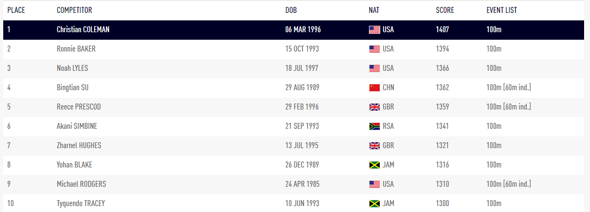Click the Jamaican flag beside Yohan Blake

coord(374,165)
